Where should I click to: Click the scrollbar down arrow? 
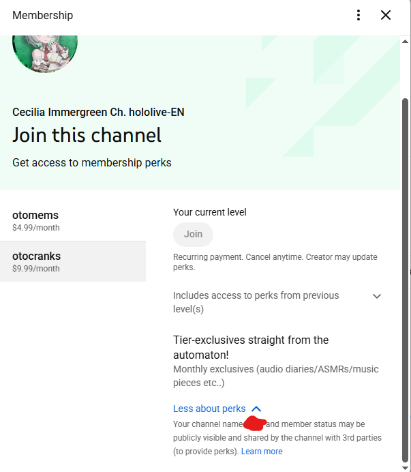pos(406,468)
